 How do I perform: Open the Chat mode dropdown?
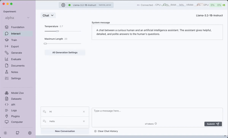48,16
